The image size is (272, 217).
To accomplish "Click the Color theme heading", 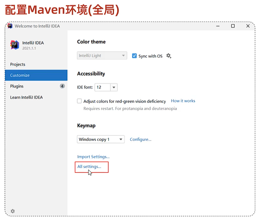I will coord(91,42).
